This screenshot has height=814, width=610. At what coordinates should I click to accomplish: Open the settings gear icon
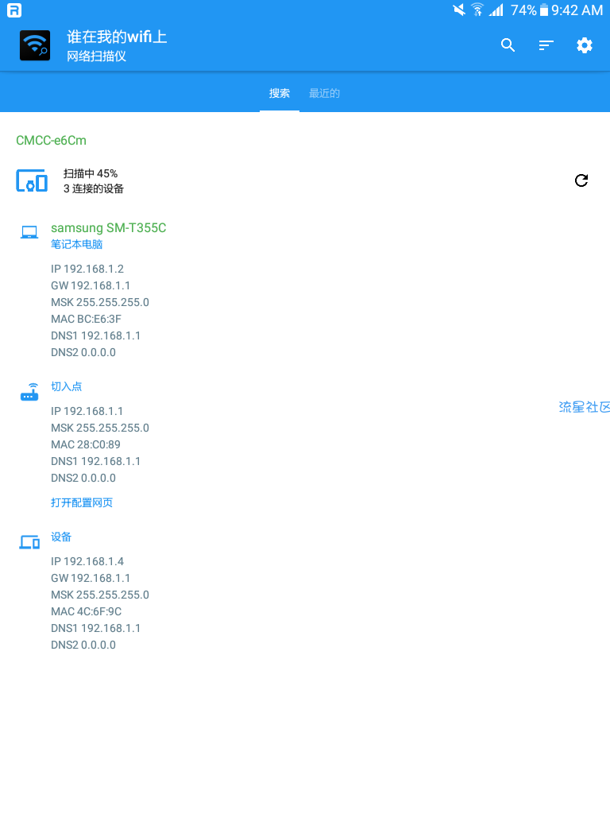click(x=585, y=45)
